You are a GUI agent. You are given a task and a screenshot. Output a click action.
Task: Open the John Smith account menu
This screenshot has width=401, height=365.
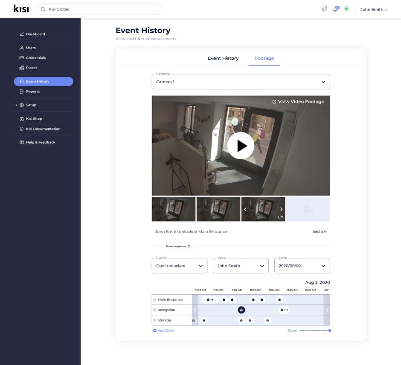pyautogui.click(x=374, y=9)
